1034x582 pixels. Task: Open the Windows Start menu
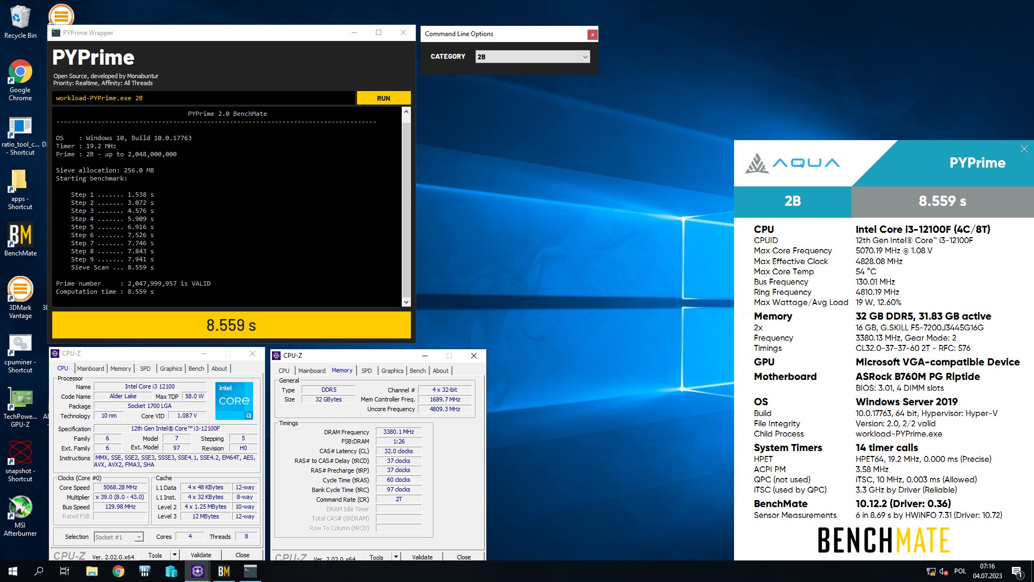click(13, 571)
